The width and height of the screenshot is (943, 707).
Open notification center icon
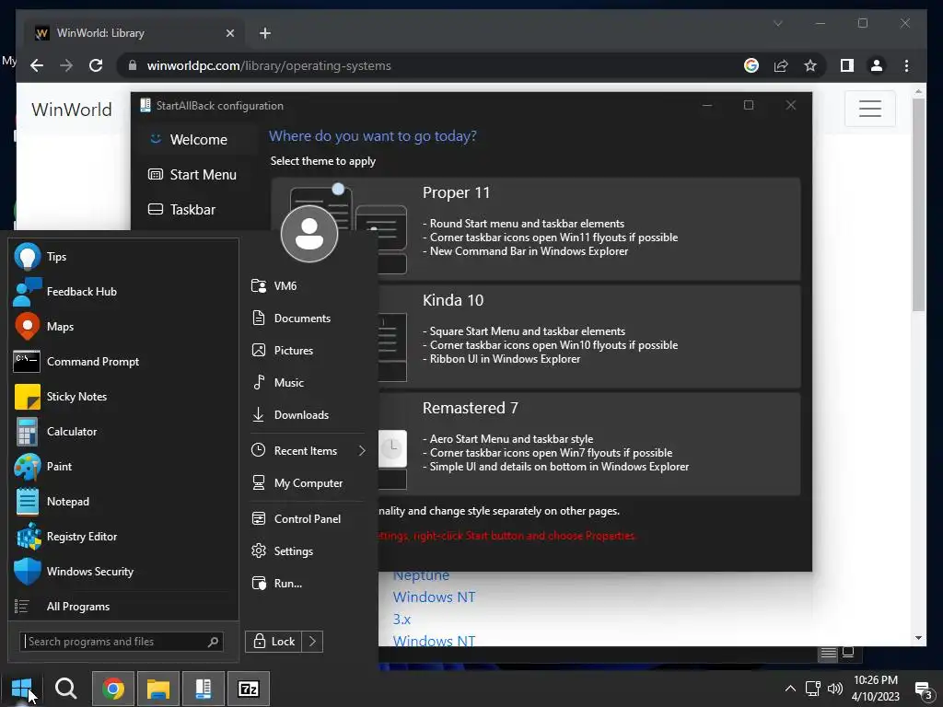pos(923,690)
